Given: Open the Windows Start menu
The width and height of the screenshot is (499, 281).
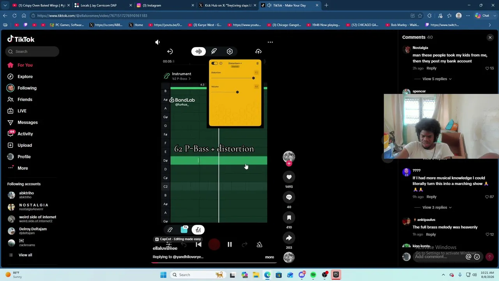Looking at the screenshot, I should (x=163, y=275).
